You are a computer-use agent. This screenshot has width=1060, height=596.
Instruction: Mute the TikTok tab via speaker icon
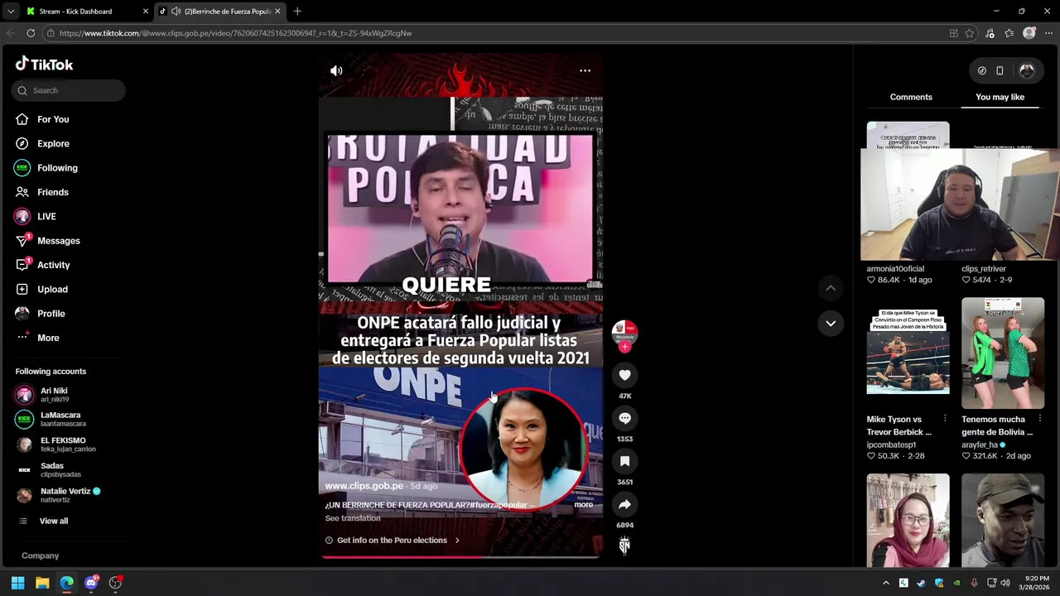click(x=176, y=12)
